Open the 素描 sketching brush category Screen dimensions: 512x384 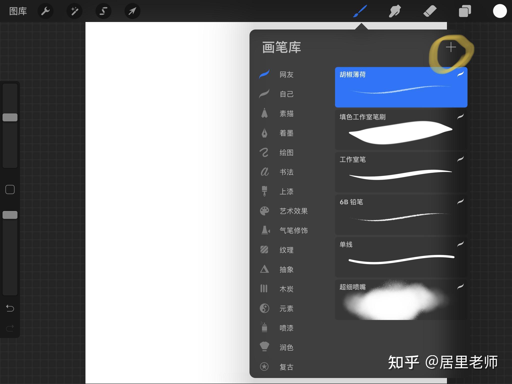pyautogui.click(x=286, y=113)
